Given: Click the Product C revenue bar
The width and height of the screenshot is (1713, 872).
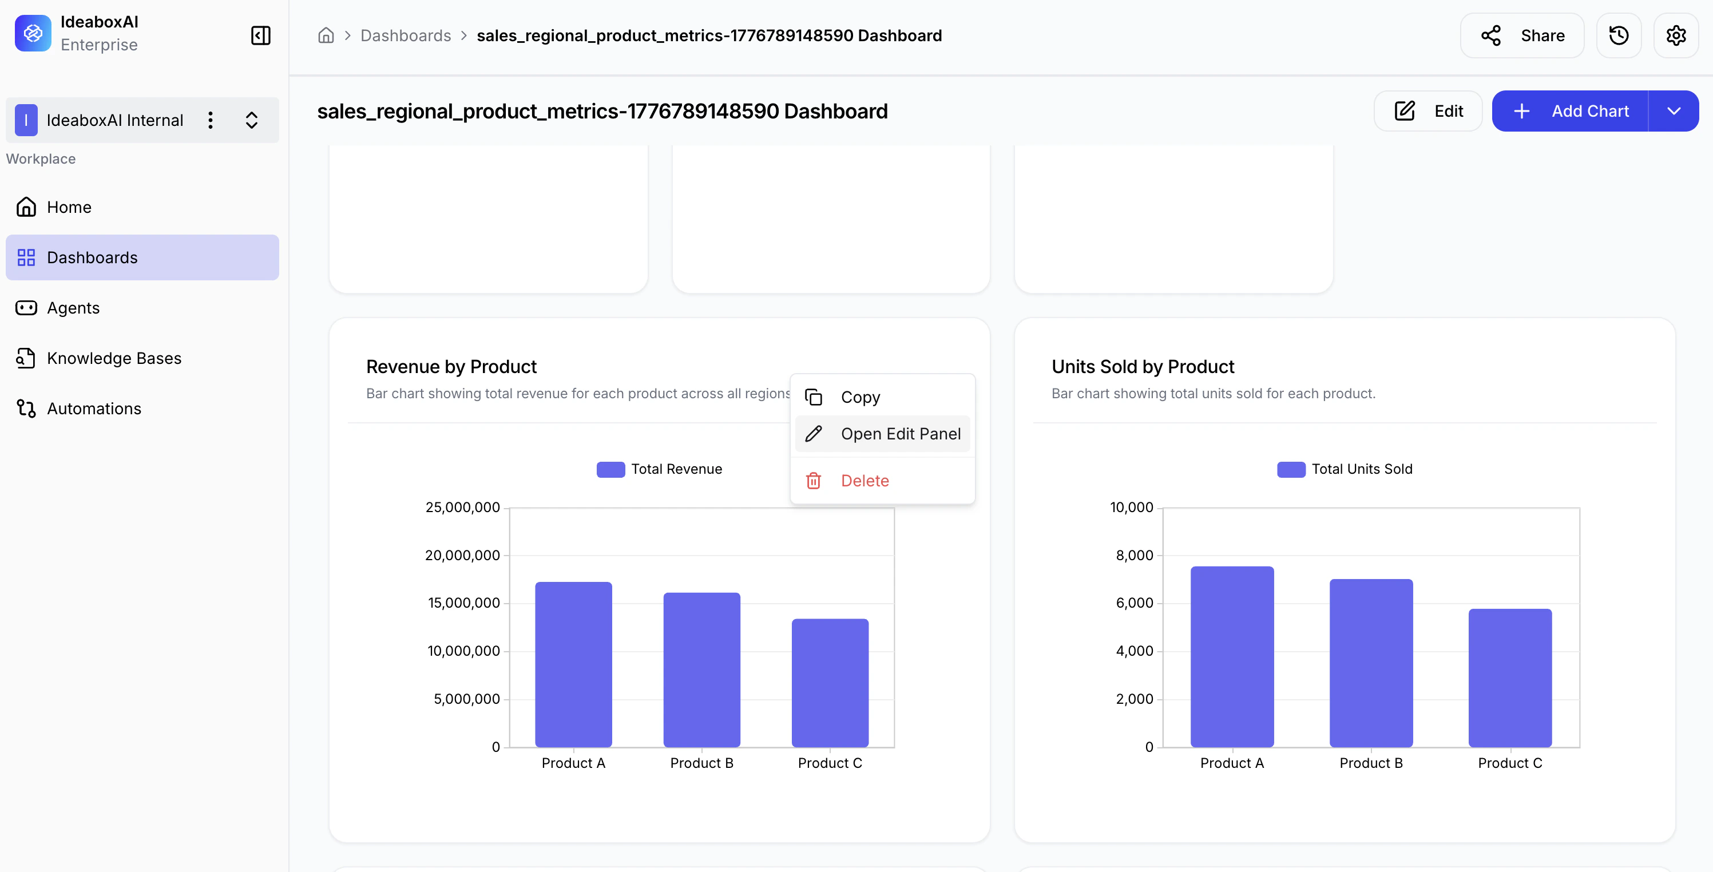Looking at the screenshot, I should pos(830,683).
